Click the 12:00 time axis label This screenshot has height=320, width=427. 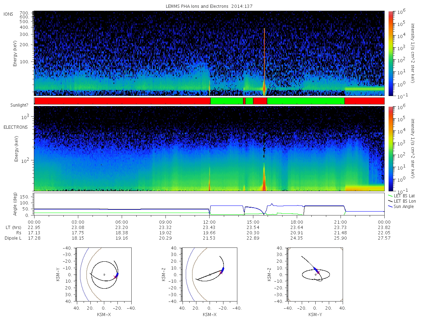point(209,222)
